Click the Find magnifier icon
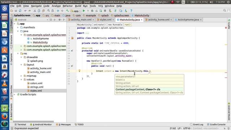231x130 pixels. [x=48, y=10]
